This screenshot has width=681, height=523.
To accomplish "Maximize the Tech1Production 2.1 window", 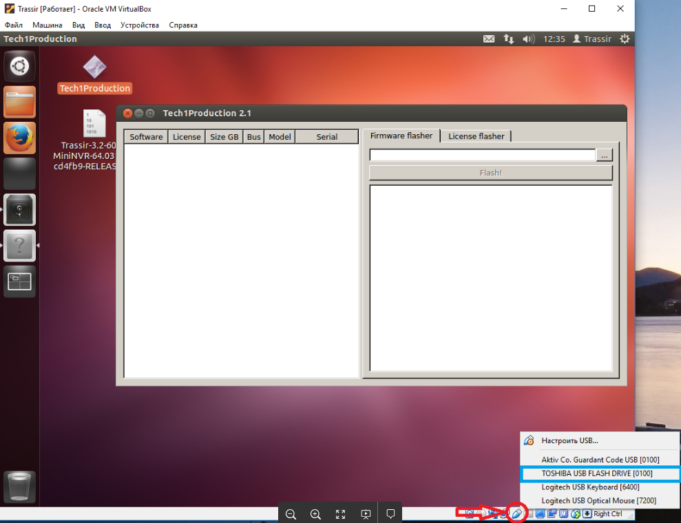I will click(150, 114).
